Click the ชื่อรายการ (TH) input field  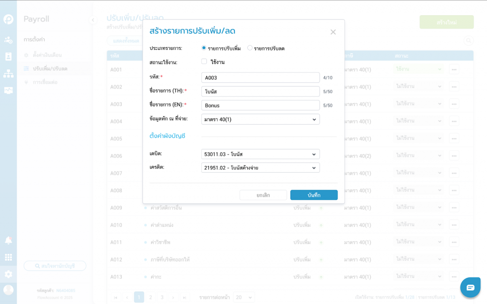coord(260,91)
